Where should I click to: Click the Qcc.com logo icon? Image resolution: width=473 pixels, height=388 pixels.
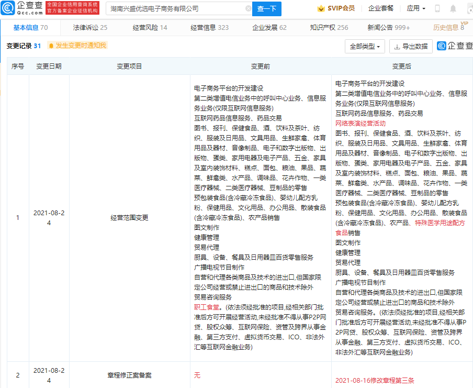(7, 8)
